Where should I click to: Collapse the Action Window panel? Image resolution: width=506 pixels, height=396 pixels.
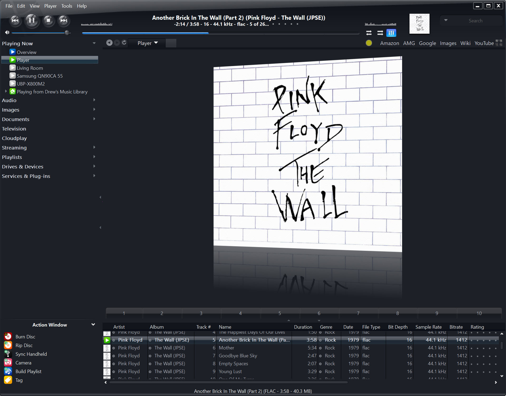[x=93, y=324]
